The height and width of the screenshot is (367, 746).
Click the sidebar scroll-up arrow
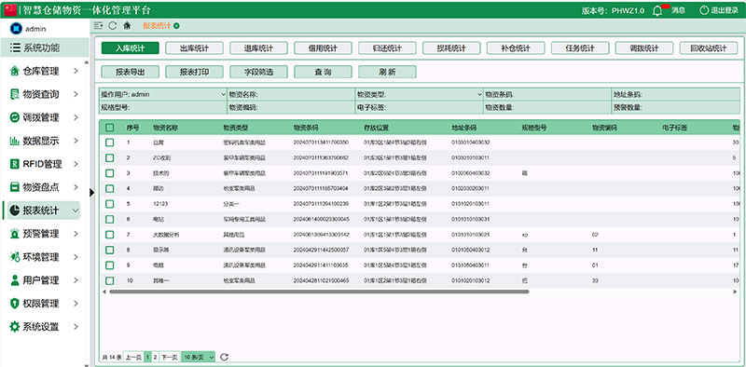[86, 62]
